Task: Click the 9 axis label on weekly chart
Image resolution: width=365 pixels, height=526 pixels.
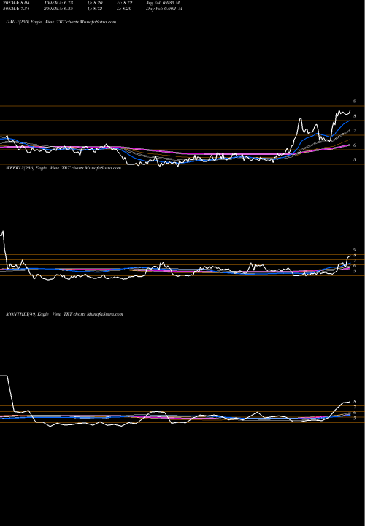Action: point(355,250)
